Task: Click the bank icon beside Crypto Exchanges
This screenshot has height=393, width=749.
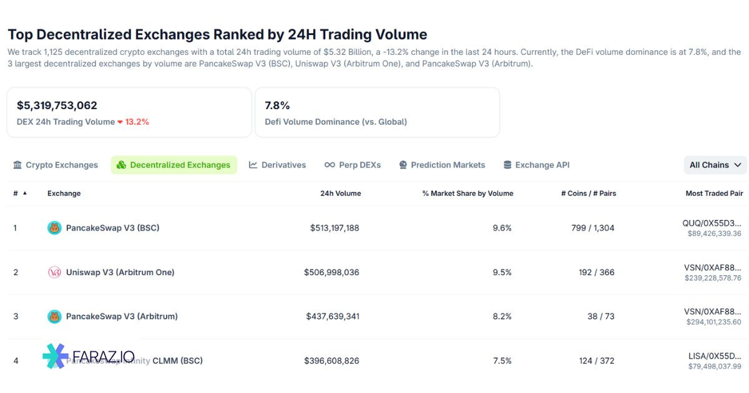Action: [16, 165]
